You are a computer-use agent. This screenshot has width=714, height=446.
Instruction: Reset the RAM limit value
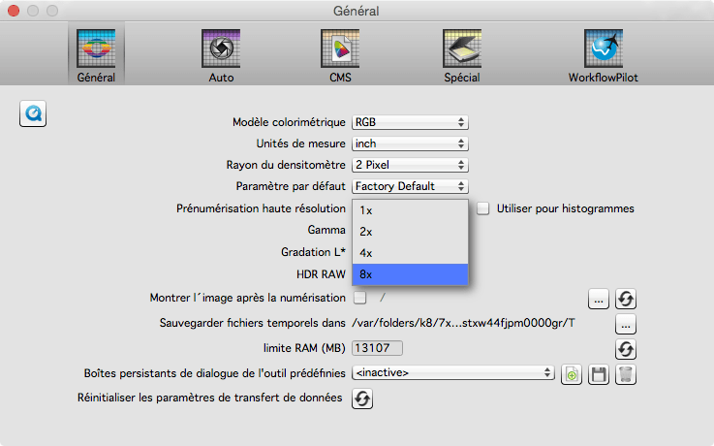pos(626,349)
